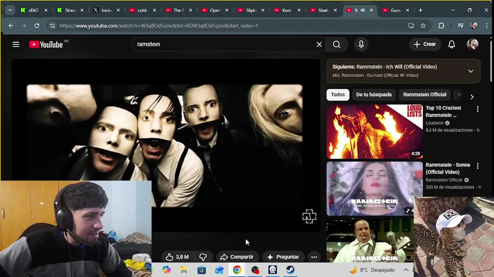Click the Preguntar button

(283, 257)
